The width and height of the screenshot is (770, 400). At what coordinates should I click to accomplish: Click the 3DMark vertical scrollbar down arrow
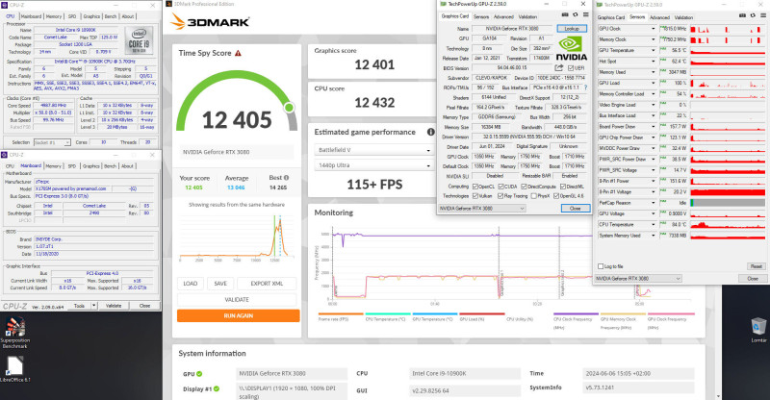[718, 395]
